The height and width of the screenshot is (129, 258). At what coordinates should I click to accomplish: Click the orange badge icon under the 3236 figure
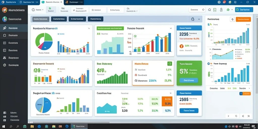click(x=181, y=46)
